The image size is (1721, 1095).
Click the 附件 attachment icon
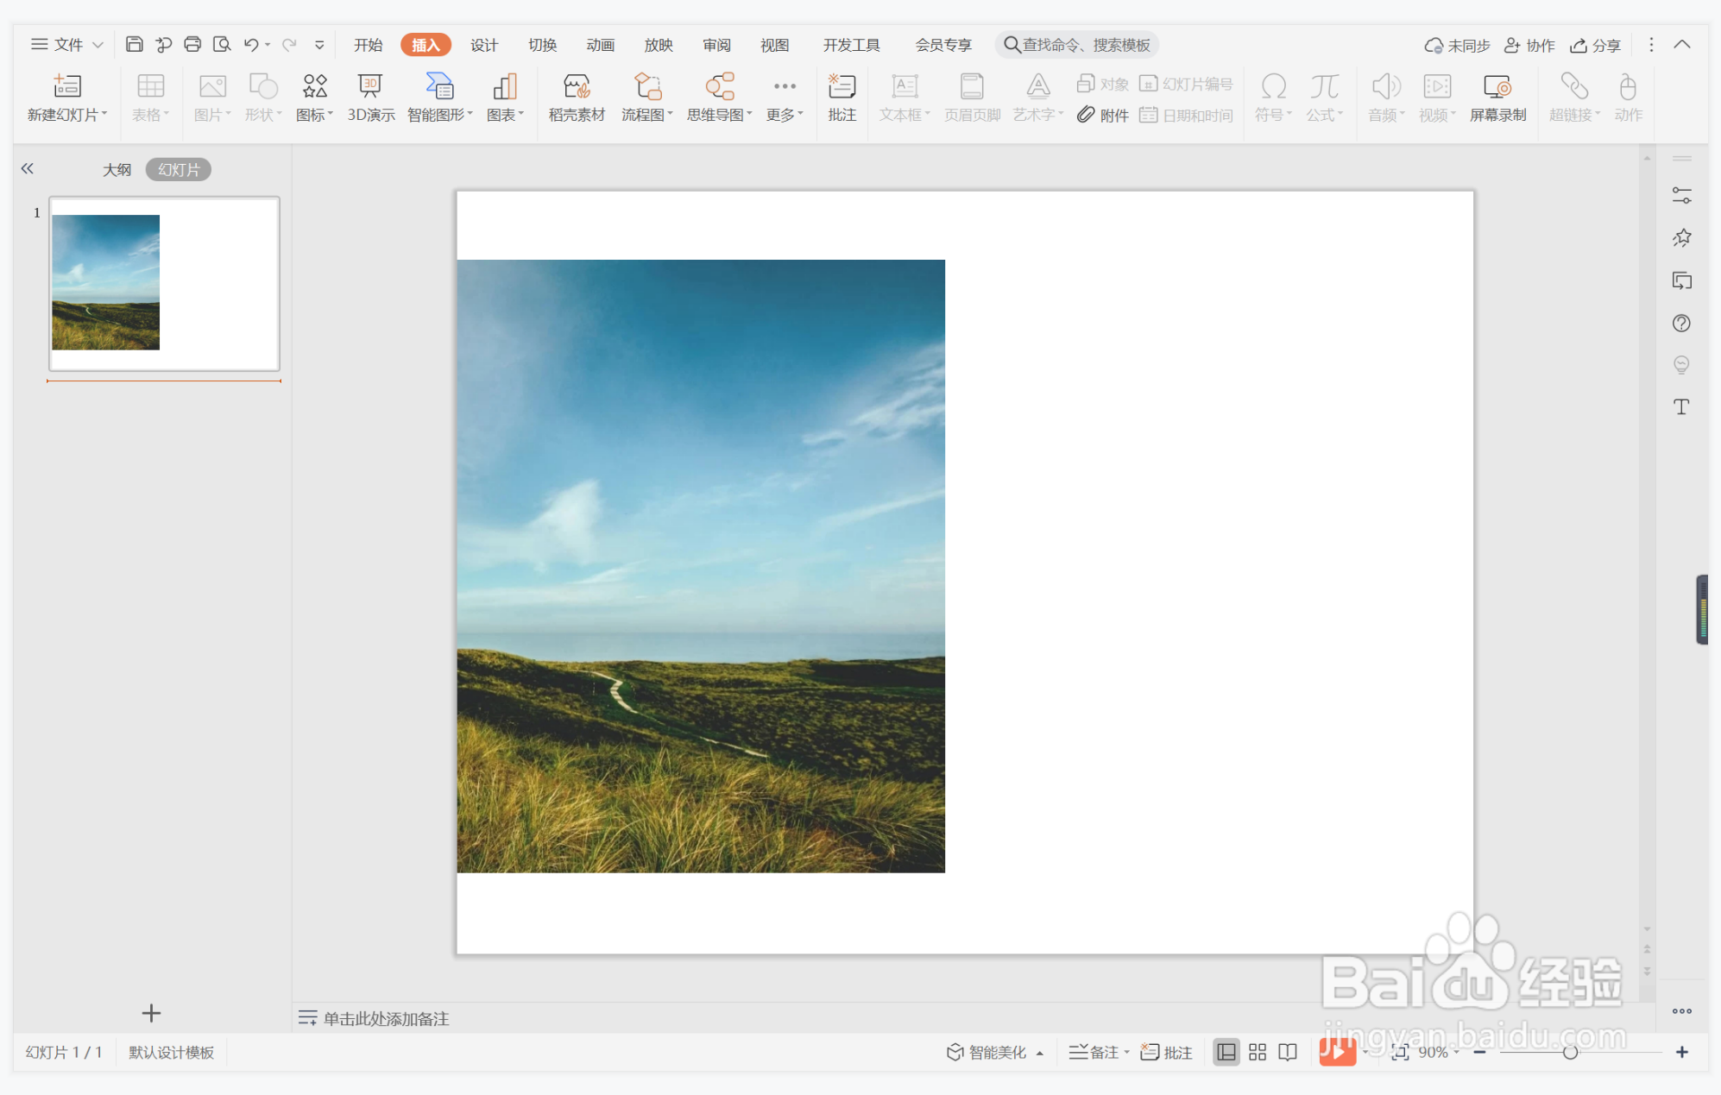tap(1086, 115)
